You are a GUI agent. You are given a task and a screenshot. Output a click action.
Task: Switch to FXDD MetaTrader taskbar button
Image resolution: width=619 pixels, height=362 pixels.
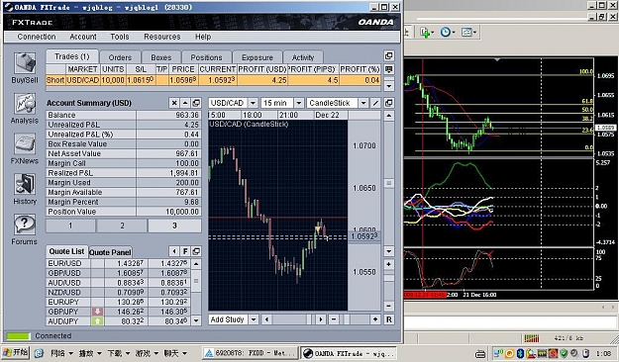tap(251, 353)
